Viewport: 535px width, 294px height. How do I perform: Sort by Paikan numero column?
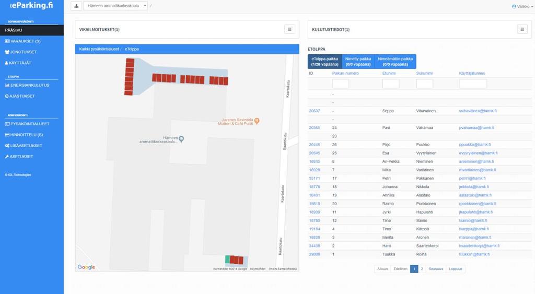click(345, 73)
